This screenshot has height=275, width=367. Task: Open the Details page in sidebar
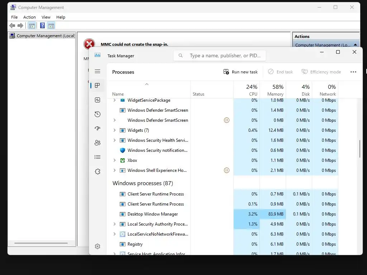point(97,157)
